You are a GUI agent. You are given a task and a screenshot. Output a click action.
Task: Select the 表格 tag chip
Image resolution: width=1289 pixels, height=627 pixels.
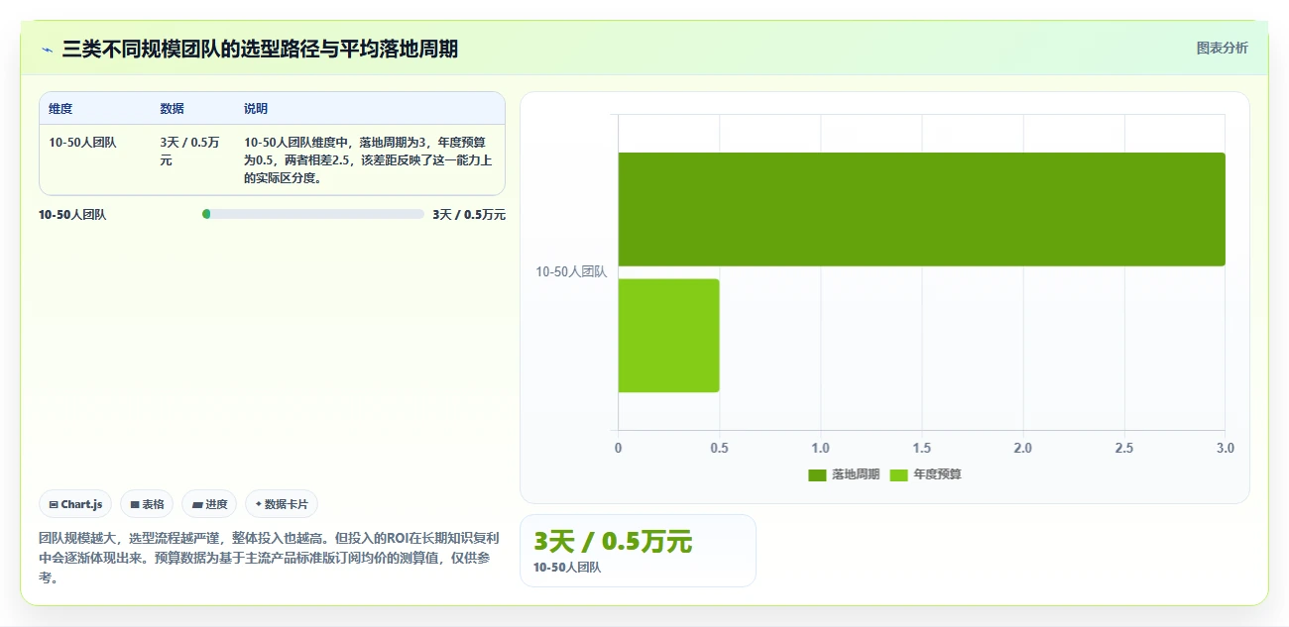point(147,504)
